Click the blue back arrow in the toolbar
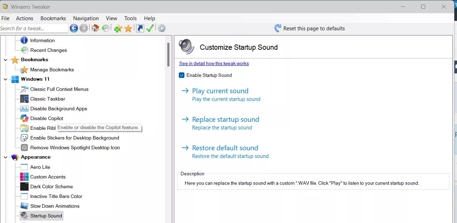457x223 pixels. pos(74,29)
